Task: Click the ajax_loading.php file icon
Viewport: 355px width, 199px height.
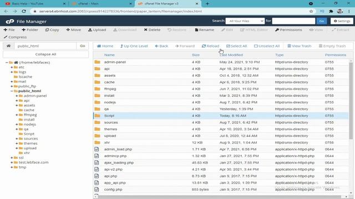Action: pos(97,163)
